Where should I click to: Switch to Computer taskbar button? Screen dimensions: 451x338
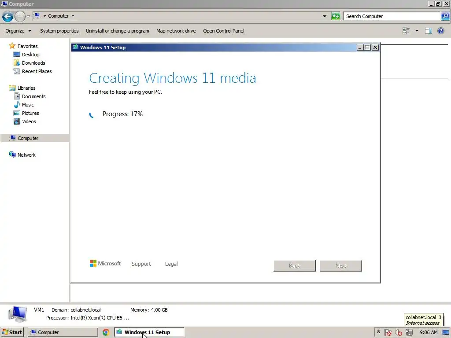point(63,332)
